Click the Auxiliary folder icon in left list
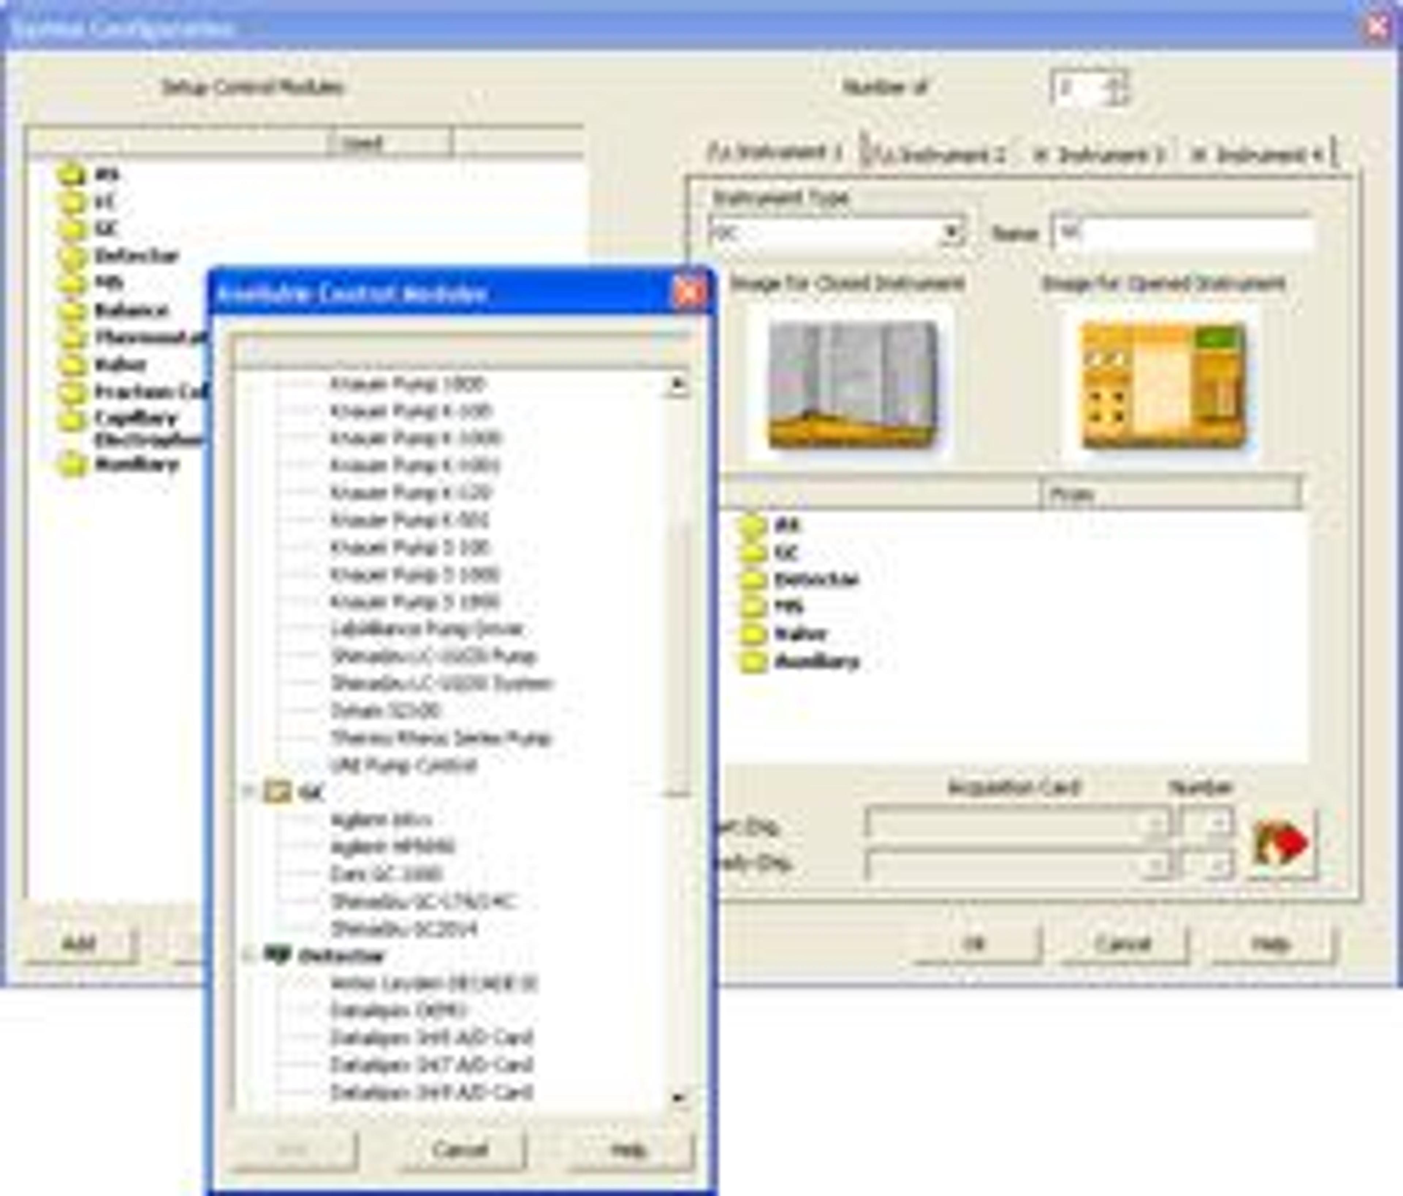Screen dimensions: 1403x1196 72,465
